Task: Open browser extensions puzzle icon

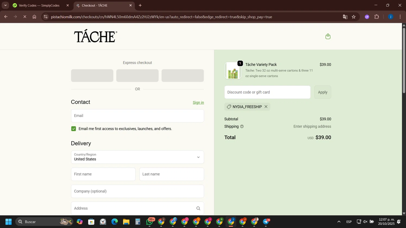Action: click(x=377, y=17)
